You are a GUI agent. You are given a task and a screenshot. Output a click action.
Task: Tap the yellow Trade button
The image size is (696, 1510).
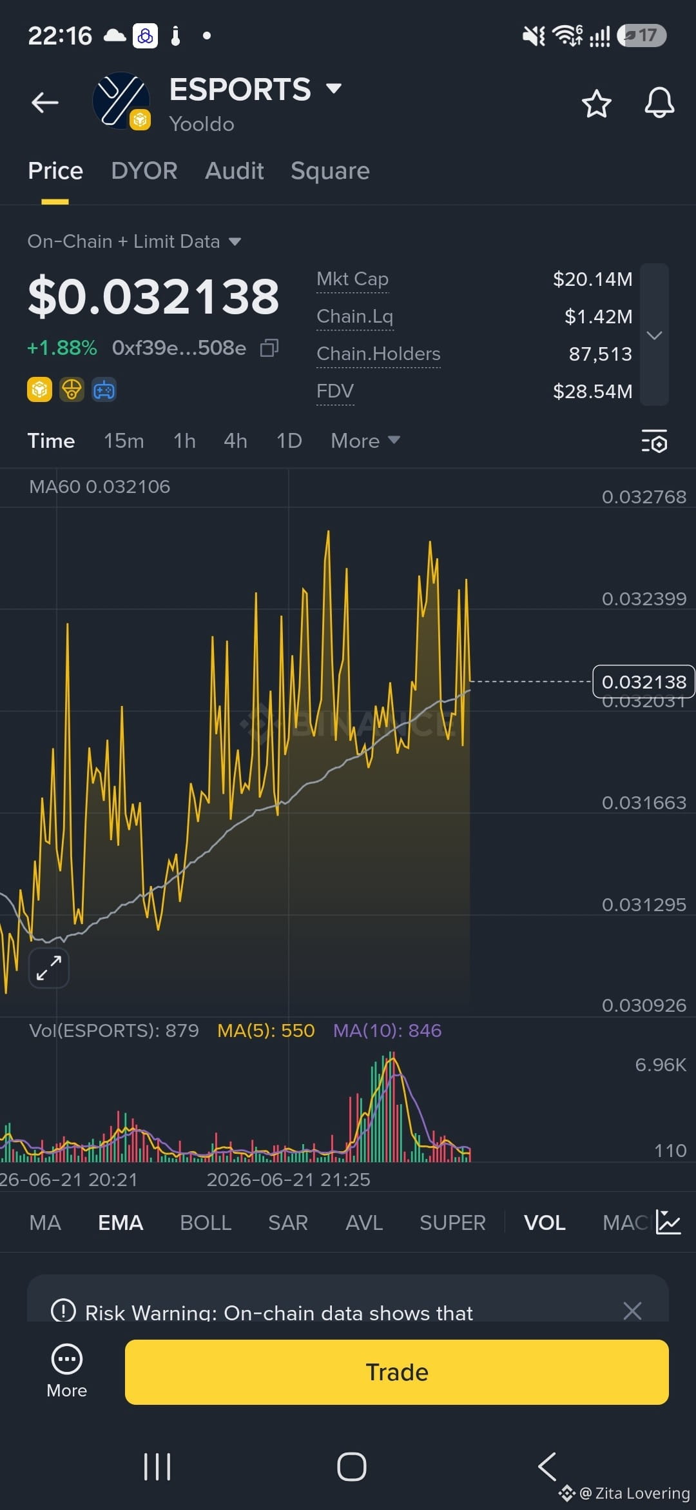(397, 1372)
